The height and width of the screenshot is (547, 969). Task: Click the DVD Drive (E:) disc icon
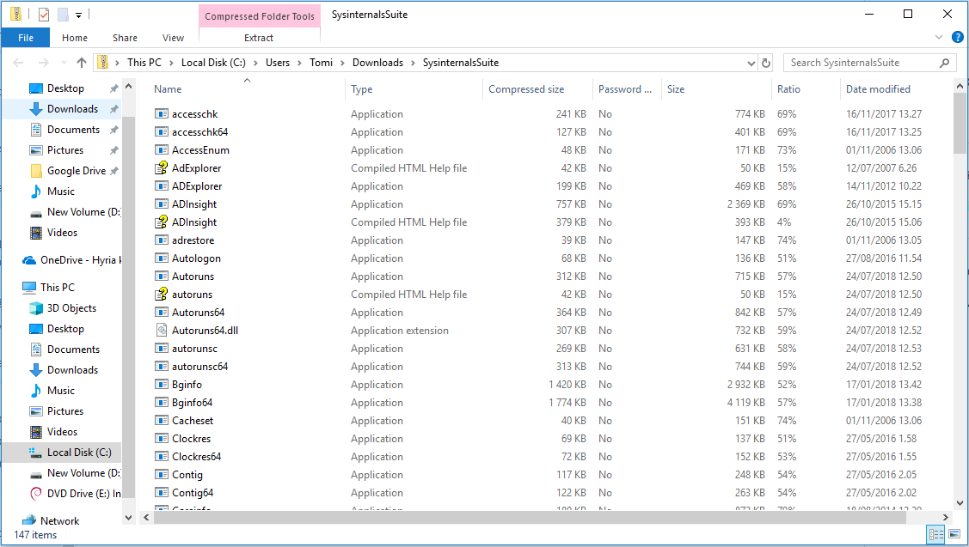point(36,493)
